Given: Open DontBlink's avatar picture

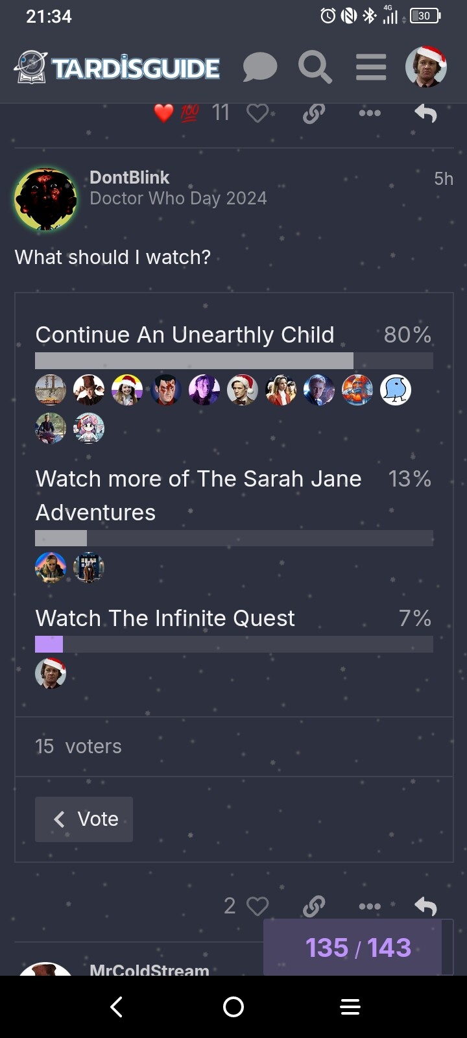Looking at the screenshot, I should click(45, 199).
